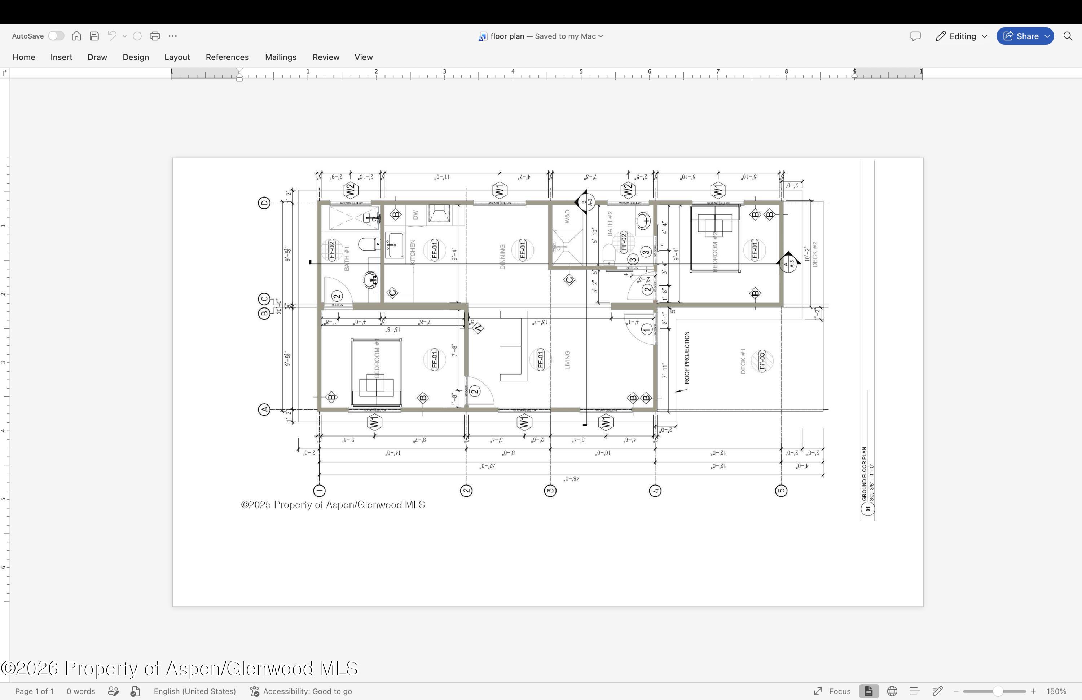
Task: Switch to the Layout tab
Action: pyautogui.click(x=177, y=57)
